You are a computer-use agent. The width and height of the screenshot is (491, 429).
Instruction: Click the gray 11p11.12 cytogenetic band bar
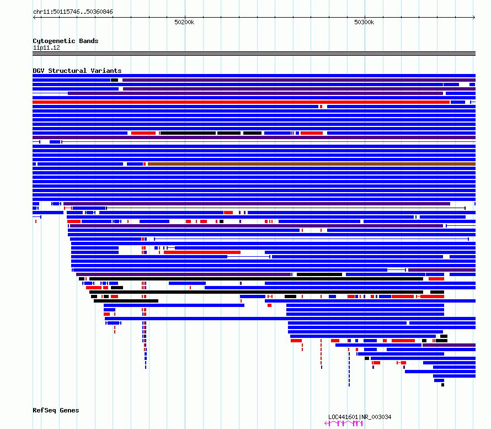254,54
